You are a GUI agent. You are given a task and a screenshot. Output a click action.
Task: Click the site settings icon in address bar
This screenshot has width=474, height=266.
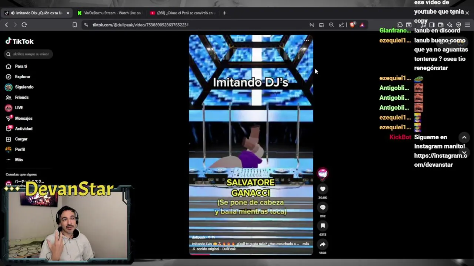(x=86, y=25)
